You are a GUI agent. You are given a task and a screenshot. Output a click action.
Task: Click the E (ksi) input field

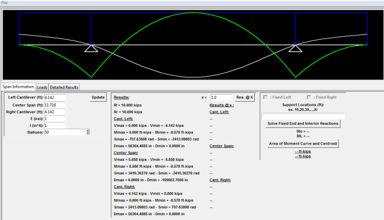point(55,119)
